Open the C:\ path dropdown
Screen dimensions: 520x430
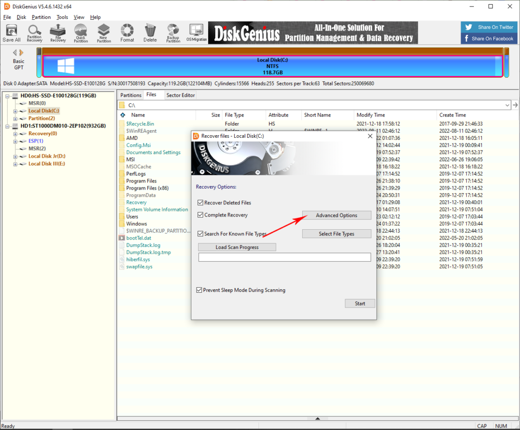coord(507,104)
